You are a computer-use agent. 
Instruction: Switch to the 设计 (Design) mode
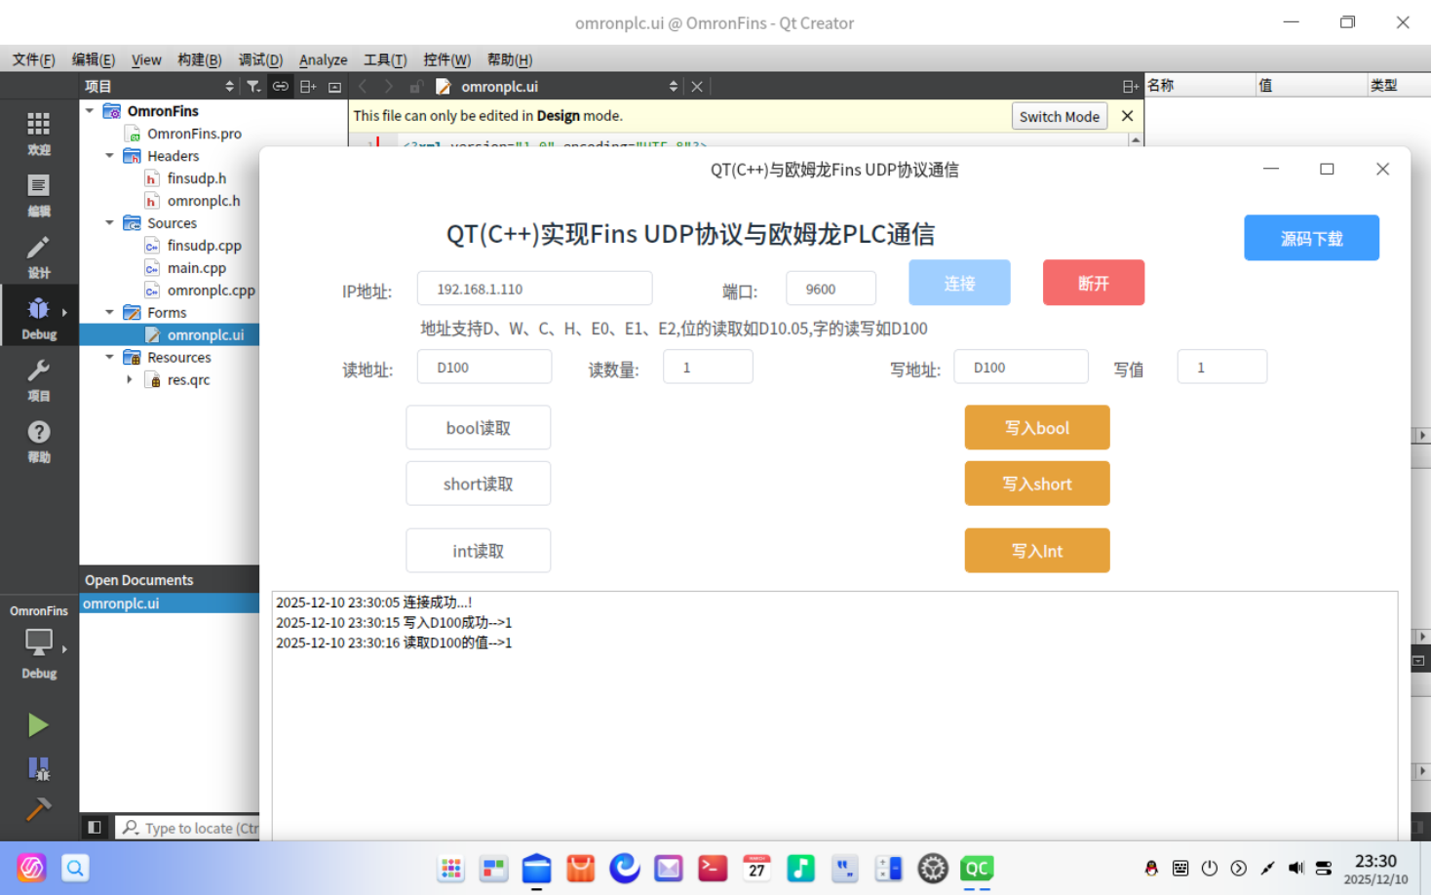coord(39,256)
